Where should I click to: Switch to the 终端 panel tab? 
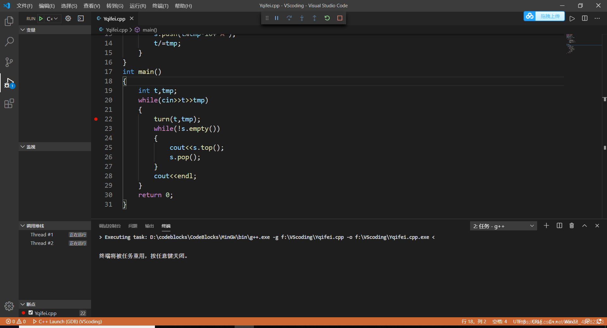click(x=166, y=226)
